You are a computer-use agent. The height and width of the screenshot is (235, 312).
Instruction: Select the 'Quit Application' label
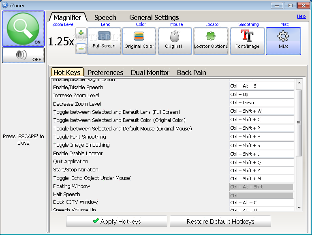tap(71, 162)
